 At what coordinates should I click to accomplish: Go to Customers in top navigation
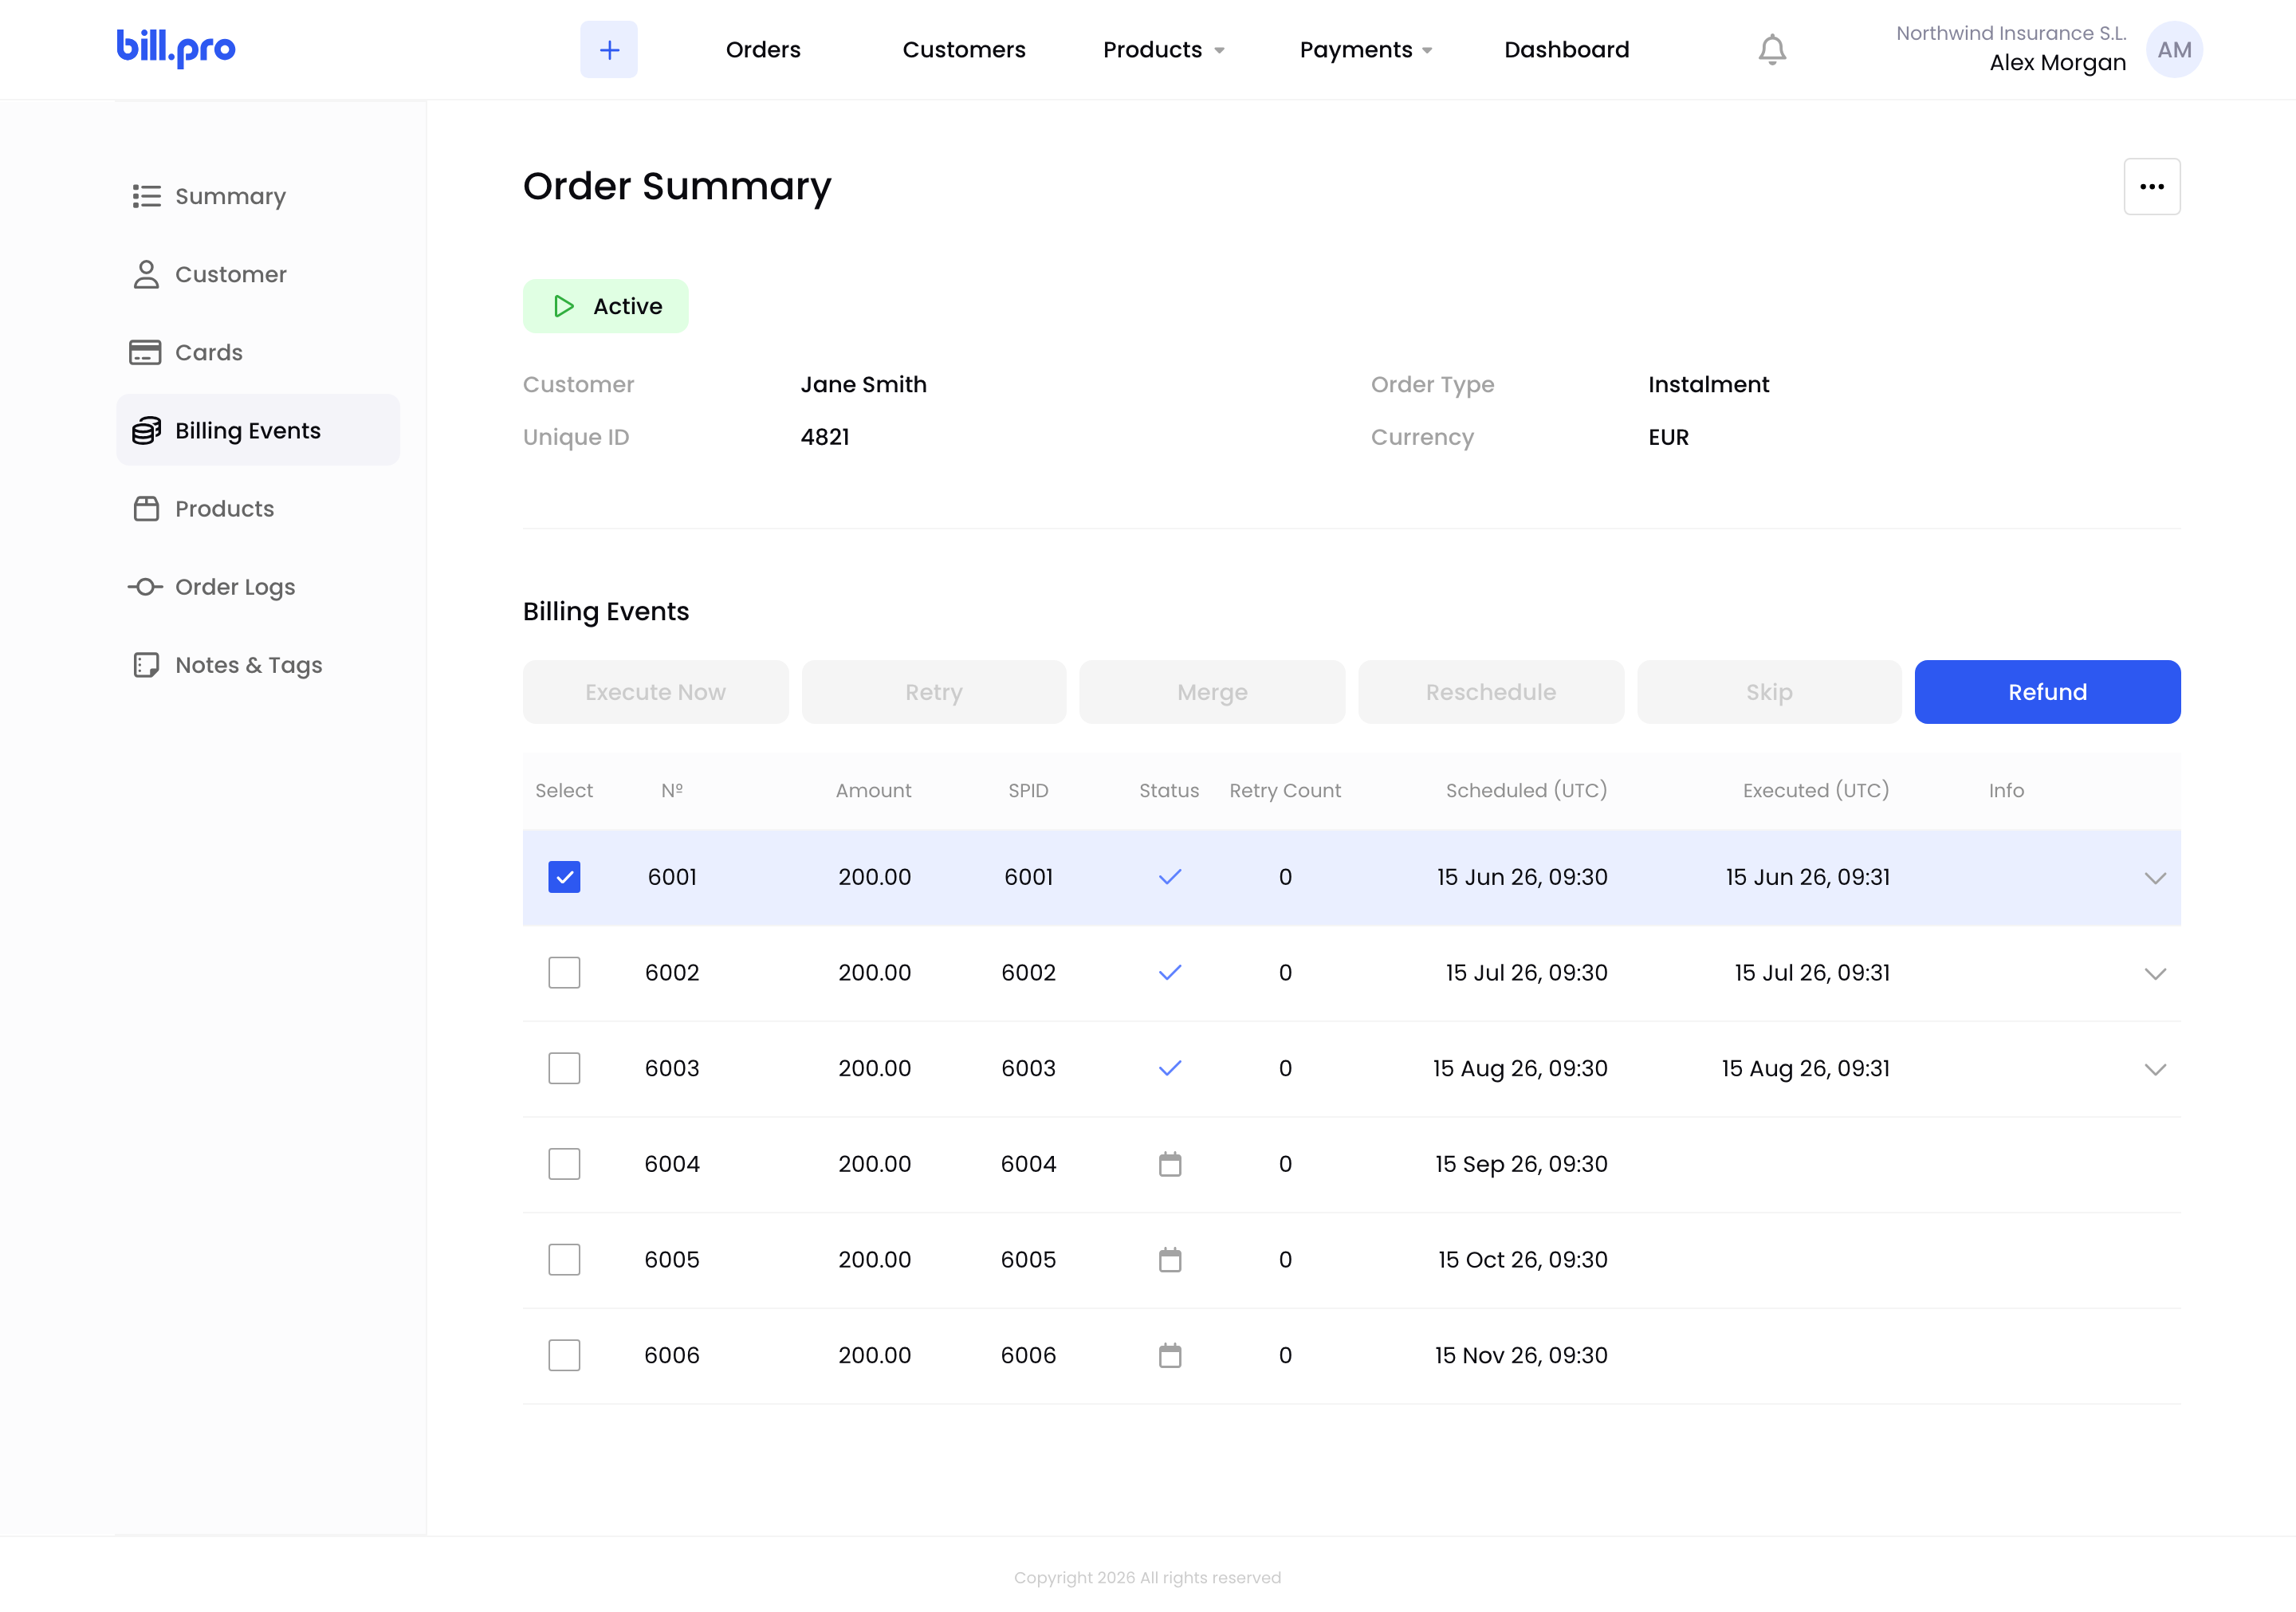964,50
